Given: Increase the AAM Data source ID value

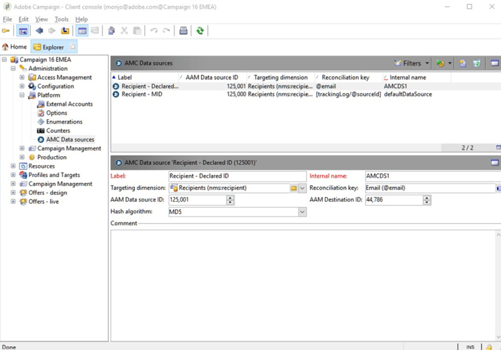Looking at the screenshot, I should tap(230, 198).
